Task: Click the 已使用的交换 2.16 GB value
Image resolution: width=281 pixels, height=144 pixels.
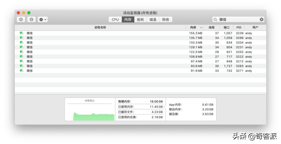Action: [157, 117]
